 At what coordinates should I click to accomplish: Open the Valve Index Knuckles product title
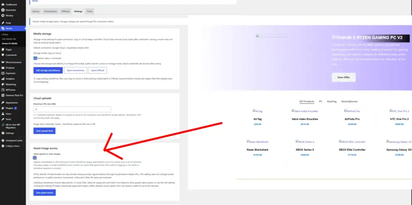[x=305, y=119]
